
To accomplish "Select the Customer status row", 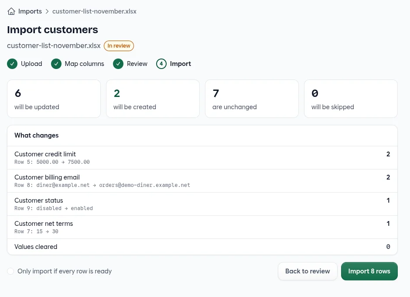I will pos(202,204).
